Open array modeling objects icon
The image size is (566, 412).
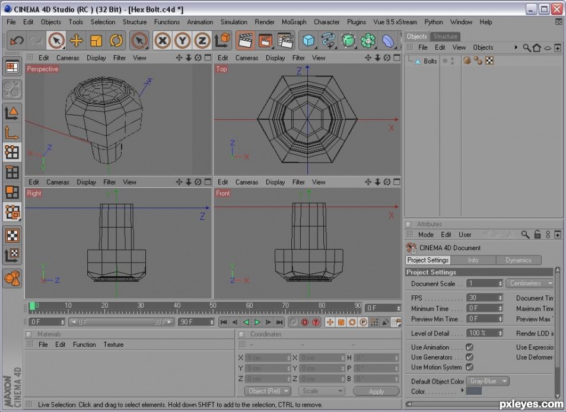368,40
